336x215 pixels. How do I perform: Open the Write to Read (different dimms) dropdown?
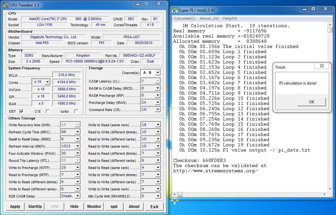78,182
